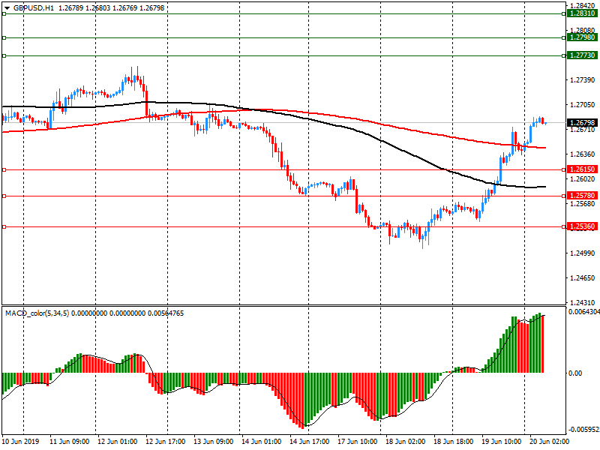Click MACD scale top value 0.0064304

coord(584,312)
